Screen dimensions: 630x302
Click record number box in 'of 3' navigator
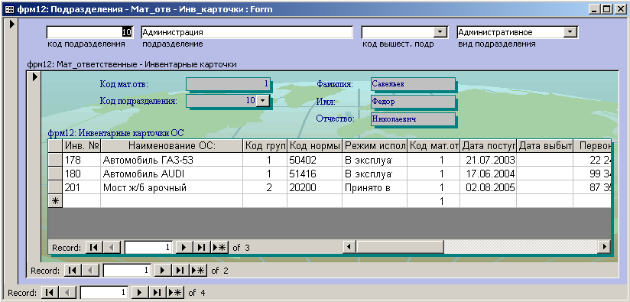(149, 248)
